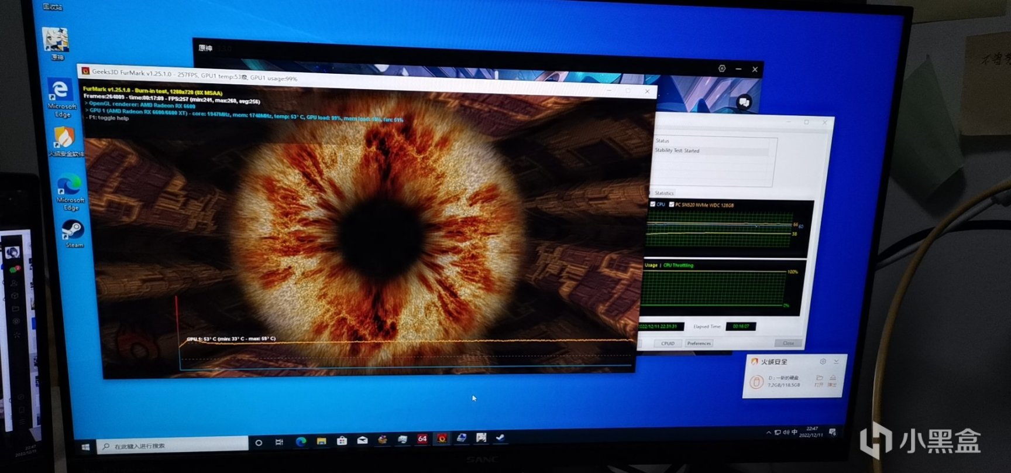The height and width of the screenshot is (473, 1011).
Task: Toggle the CPU checkbox in stability graph
Action: tap(653, 204)
